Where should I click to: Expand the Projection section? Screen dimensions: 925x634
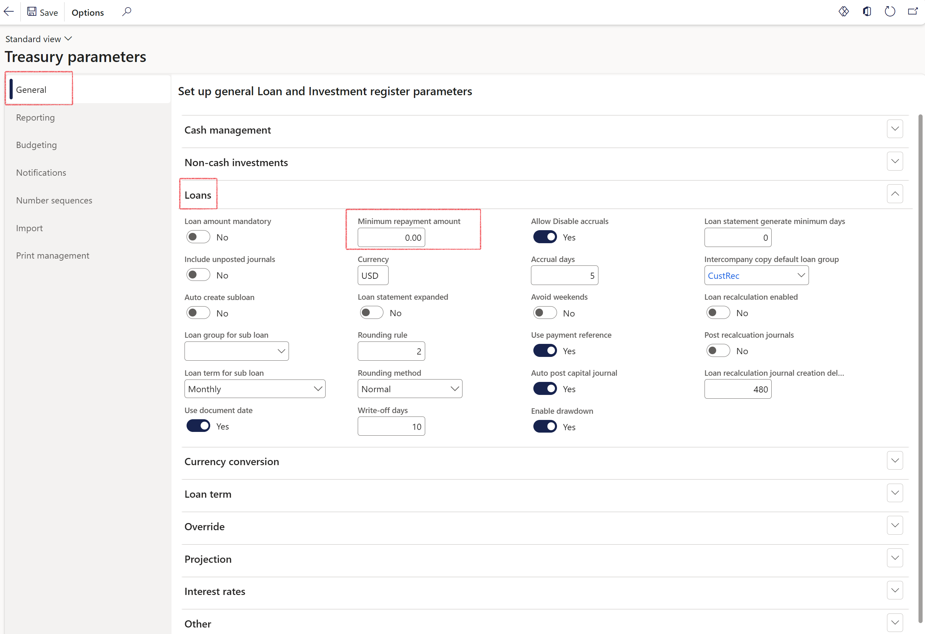tap(894, 558)
